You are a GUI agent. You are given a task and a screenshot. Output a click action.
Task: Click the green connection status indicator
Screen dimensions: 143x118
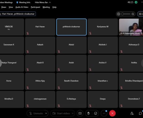(136, 2)
